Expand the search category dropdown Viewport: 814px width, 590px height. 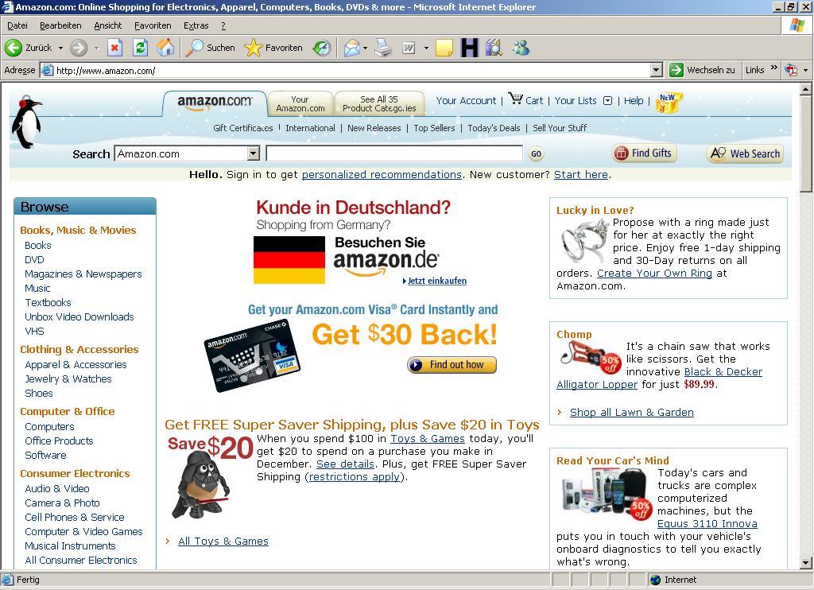[x=254, y=153]
